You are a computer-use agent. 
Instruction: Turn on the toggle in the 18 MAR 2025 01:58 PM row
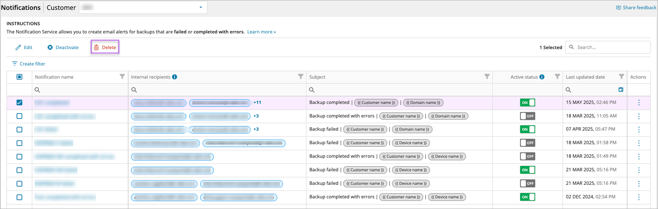528,143
